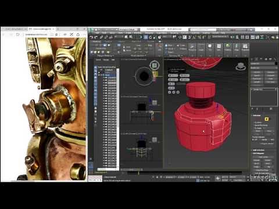279x209 pixels.
Task: Open the Render Setup icon
Action: click(x=273, y=37)
